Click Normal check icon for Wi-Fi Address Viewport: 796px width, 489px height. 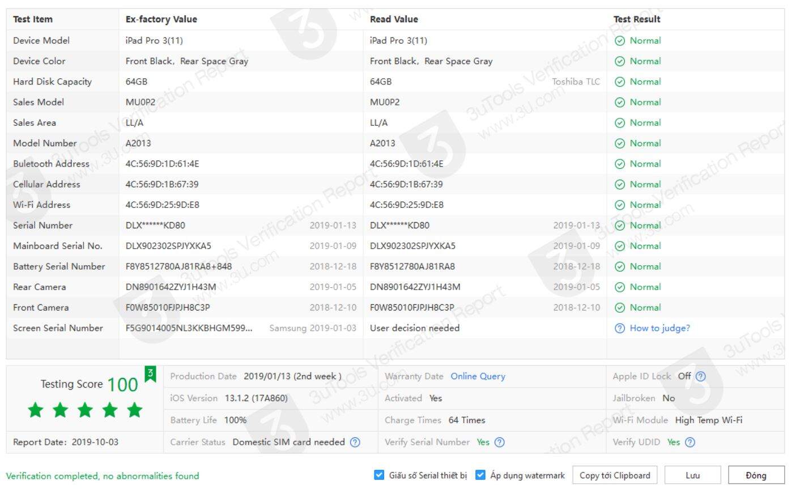[x=620, y=205]
